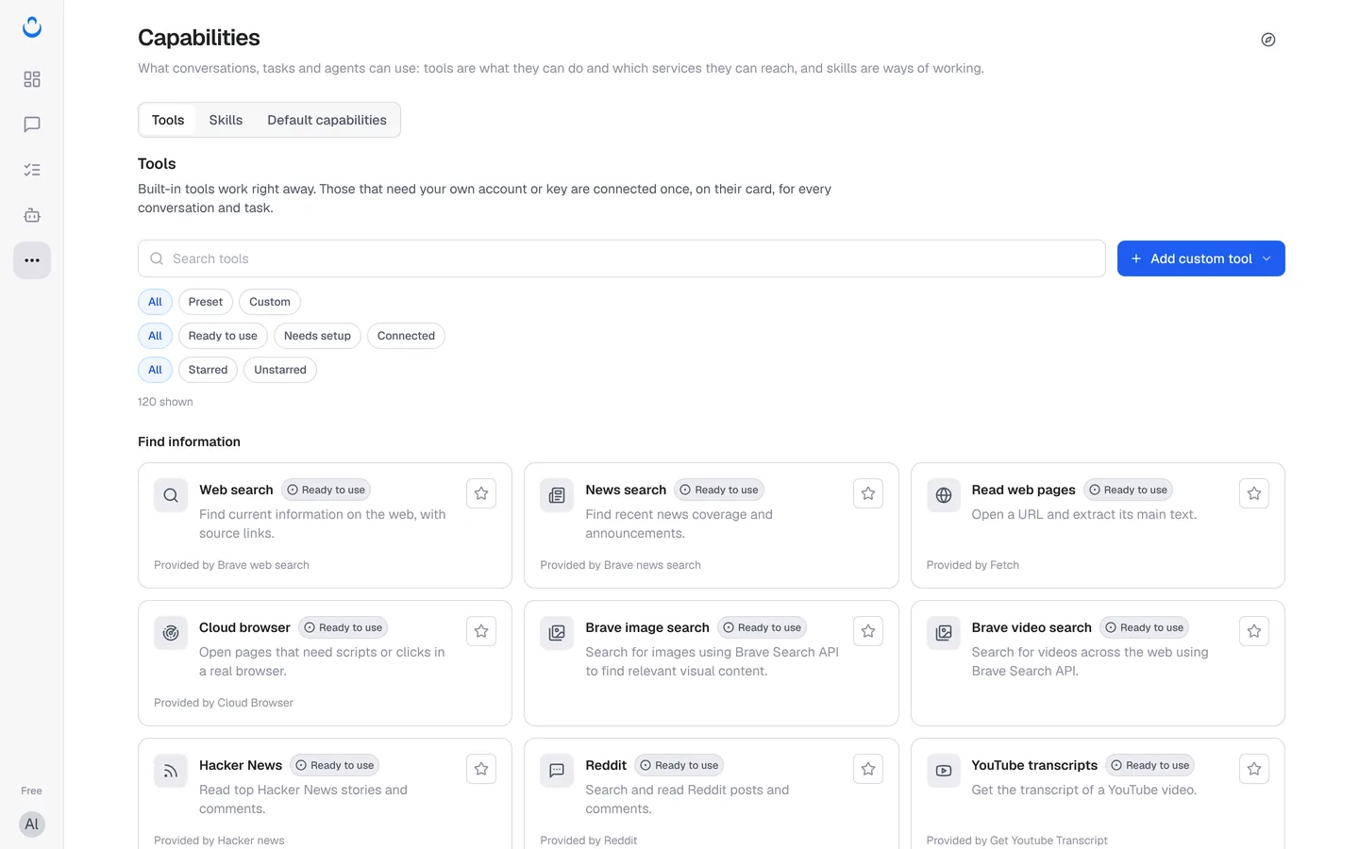Screen dimensions: 1359x849
Task: Click the compass icon at top right
Action: tap(1268, 40)
